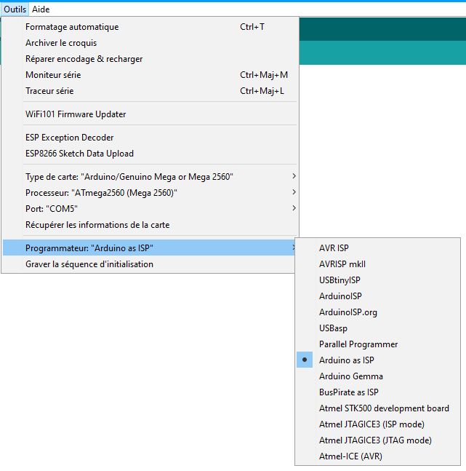
Task: Select Parallel Programmer option
Action: (x=378, y=344)
